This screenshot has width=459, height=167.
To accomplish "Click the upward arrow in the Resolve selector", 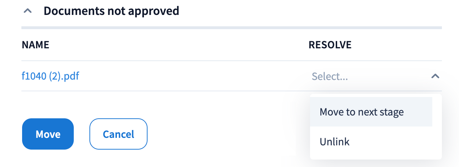I will click(435, 76).
